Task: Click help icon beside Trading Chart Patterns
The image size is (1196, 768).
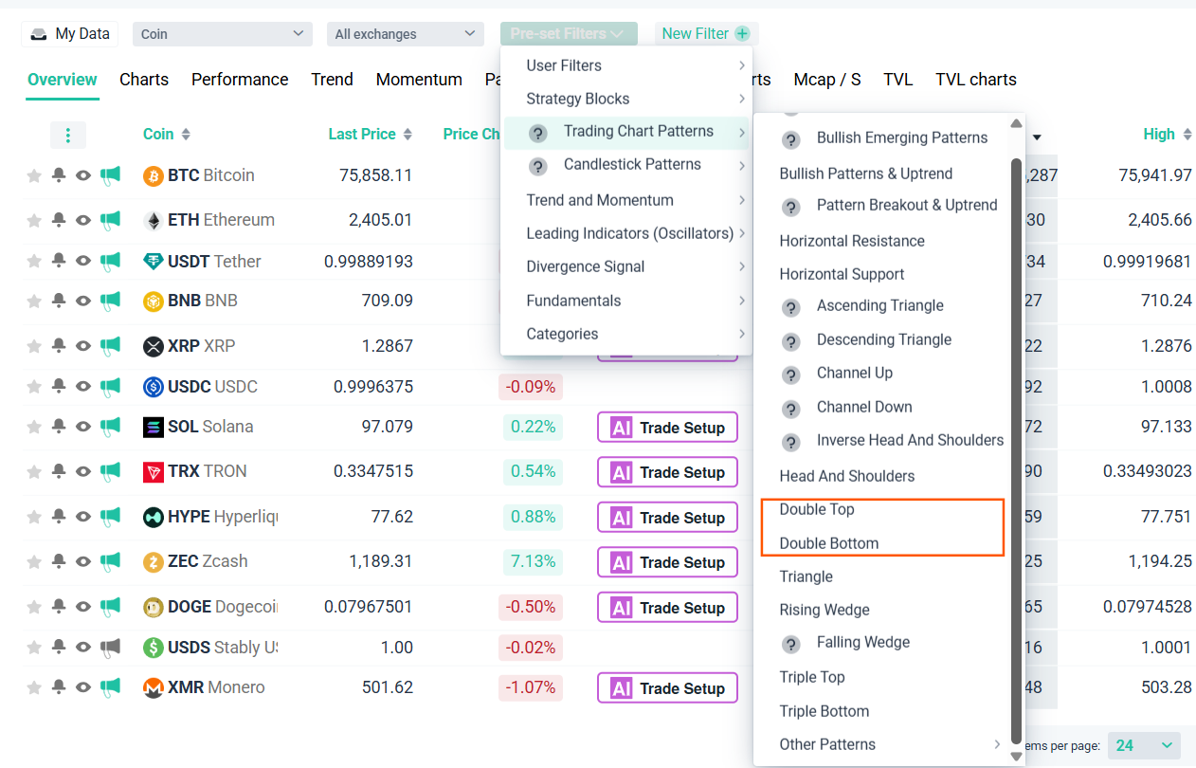Action: click(538, 133)
